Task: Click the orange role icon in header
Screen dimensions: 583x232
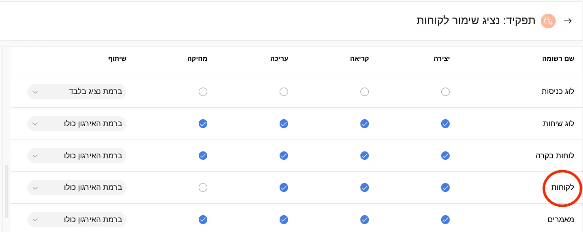Action: 548,21
